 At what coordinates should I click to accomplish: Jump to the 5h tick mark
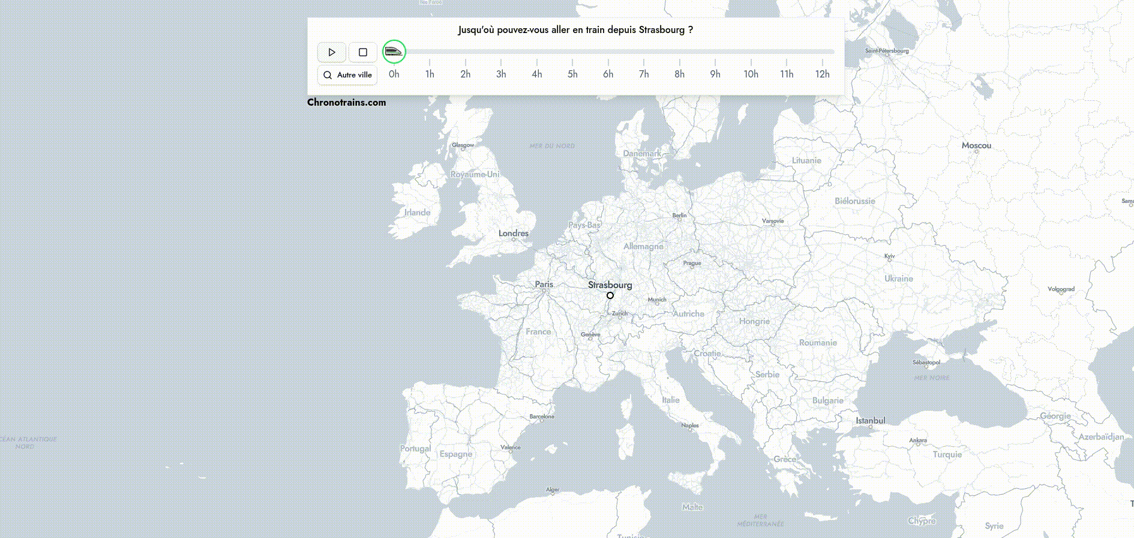tap(572, 63)
